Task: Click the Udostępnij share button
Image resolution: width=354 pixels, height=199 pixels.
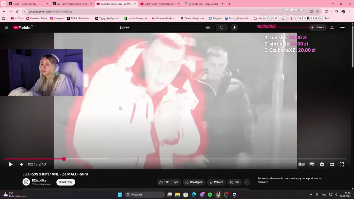Action: point(194,182)
